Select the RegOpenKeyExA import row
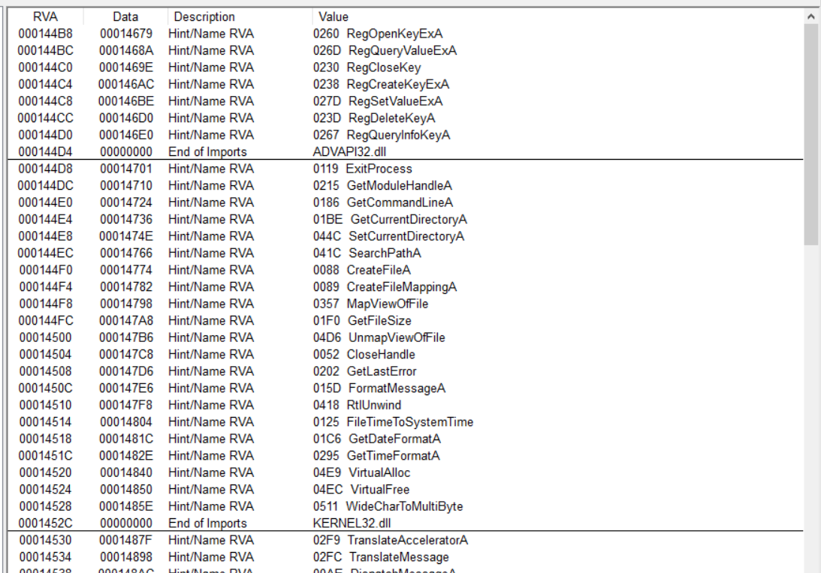821x573 pixels. pyautogui.click(x=406, y=34)
